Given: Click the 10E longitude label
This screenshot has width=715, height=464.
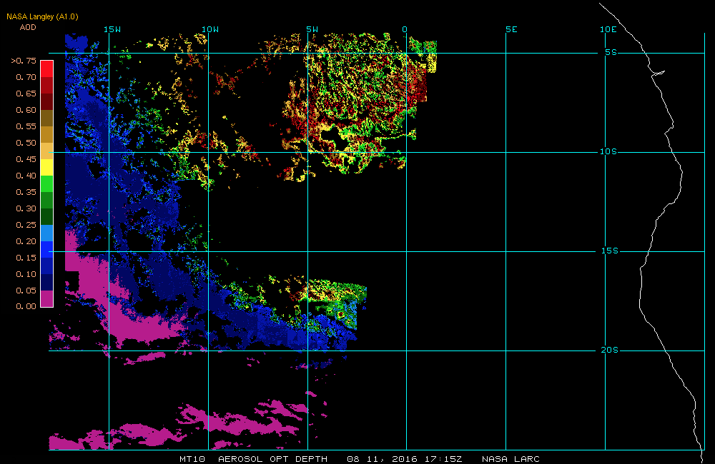Looking at the screenshot, I should click(x=608, y=29).
